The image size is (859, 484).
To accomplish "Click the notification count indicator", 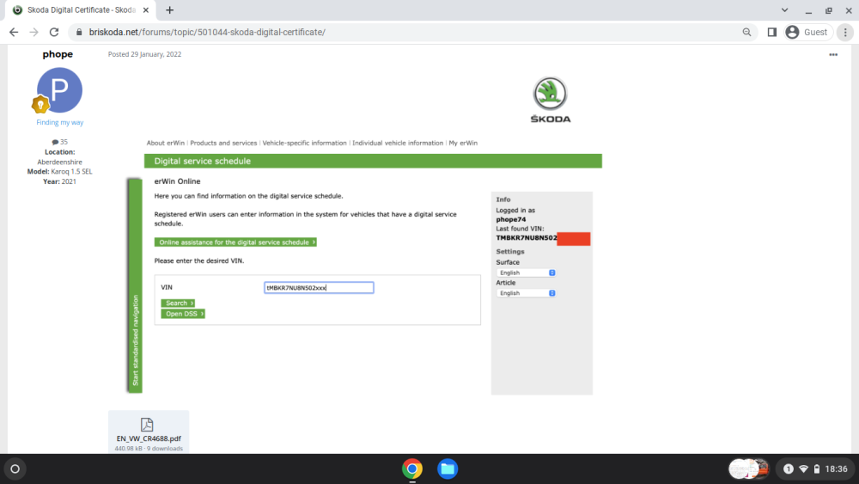I will [x=789, y=469].
